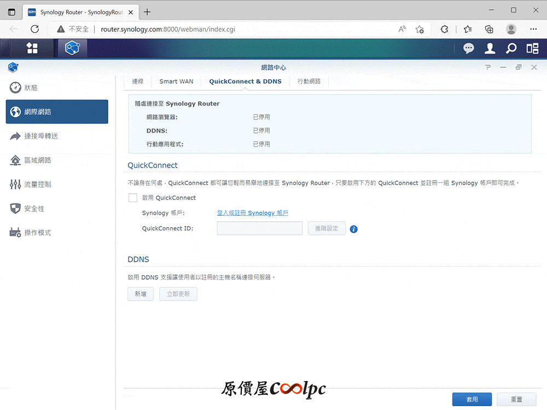
Task: Click the 新增 DDNS button
Action: (x=141, y=294)
